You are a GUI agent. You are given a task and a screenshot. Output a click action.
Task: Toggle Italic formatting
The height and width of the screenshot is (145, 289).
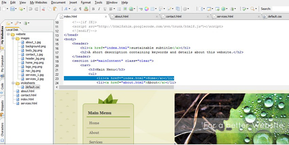pos(99,9)
